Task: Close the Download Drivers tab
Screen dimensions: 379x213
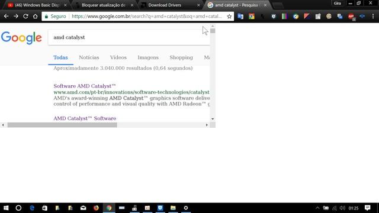Action: [199, 5]
